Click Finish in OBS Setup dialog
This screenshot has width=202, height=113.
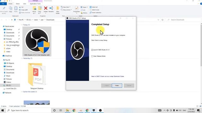117,85
